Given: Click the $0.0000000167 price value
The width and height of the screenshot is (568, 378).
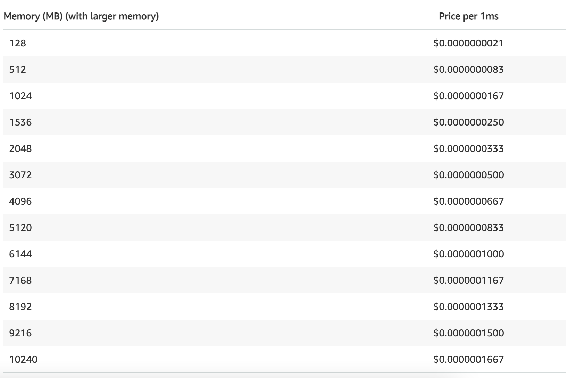Looking at the screenshot, I should [x=468, y=96].
